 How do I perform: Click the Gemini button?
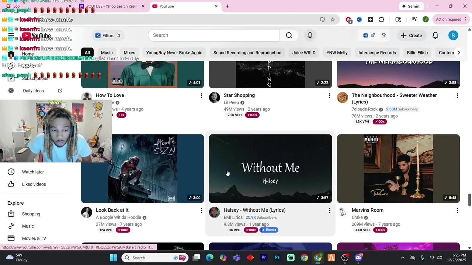coord(412,6)
